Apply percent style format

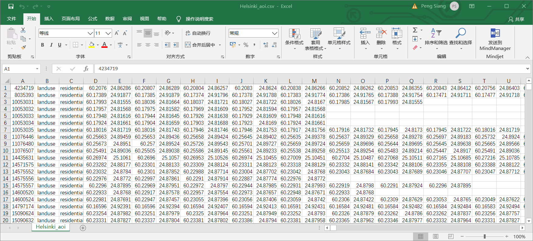pos(246,45)
